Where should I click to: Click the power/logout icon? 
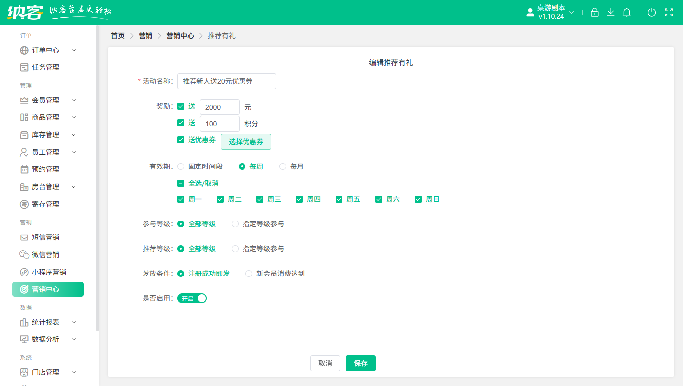click(652, 12)
